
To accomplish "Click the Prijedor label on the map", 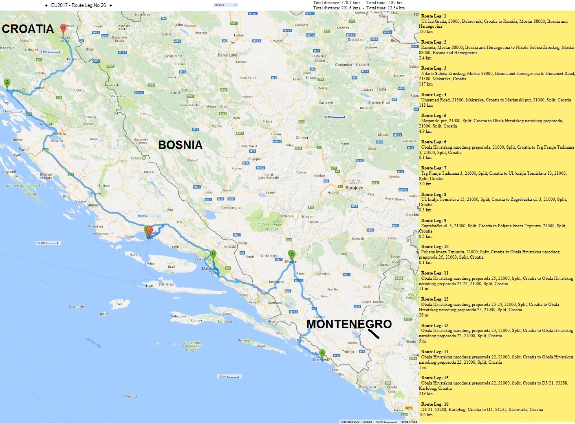I will tap(177, 25).
